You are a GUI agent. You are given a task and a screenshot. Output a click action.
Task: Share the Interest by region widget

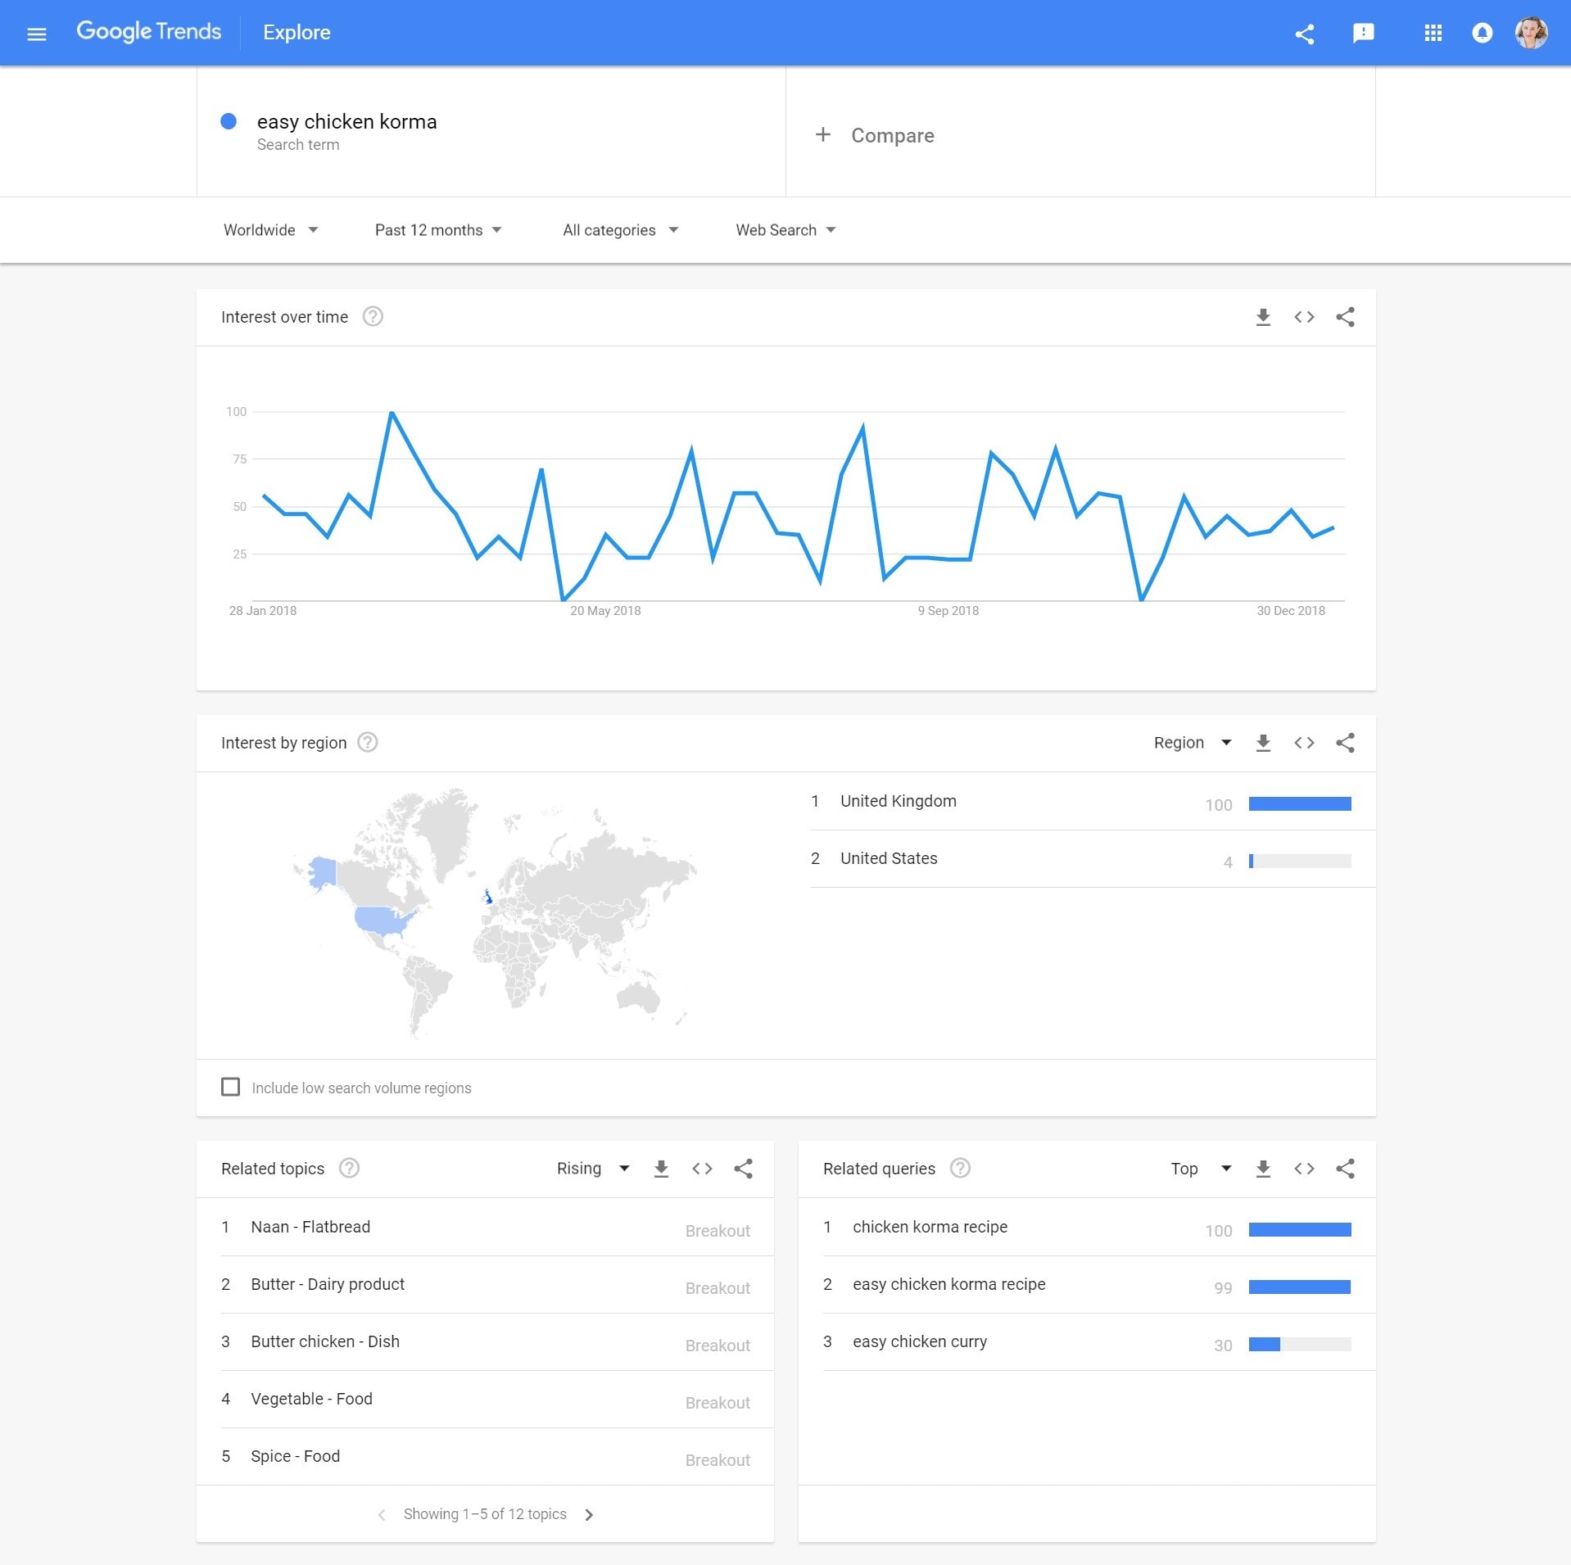(1345, 743)
